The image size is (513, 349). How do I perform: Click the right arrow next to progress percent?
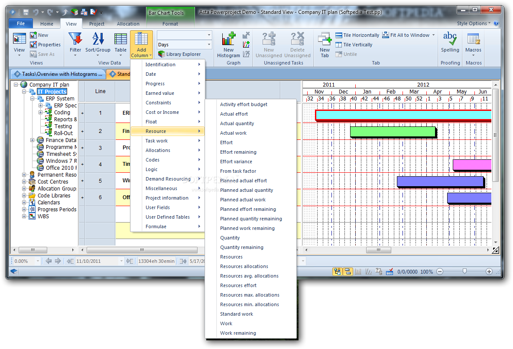58,261
